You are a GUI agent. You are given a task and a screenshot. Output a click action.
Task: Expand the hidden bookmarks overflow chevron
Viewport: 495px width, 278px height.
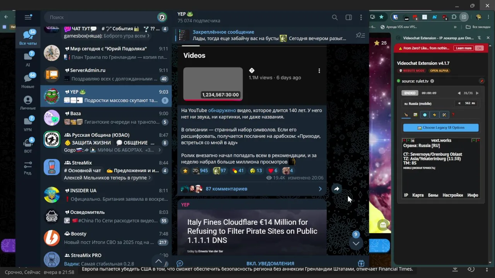455,27
